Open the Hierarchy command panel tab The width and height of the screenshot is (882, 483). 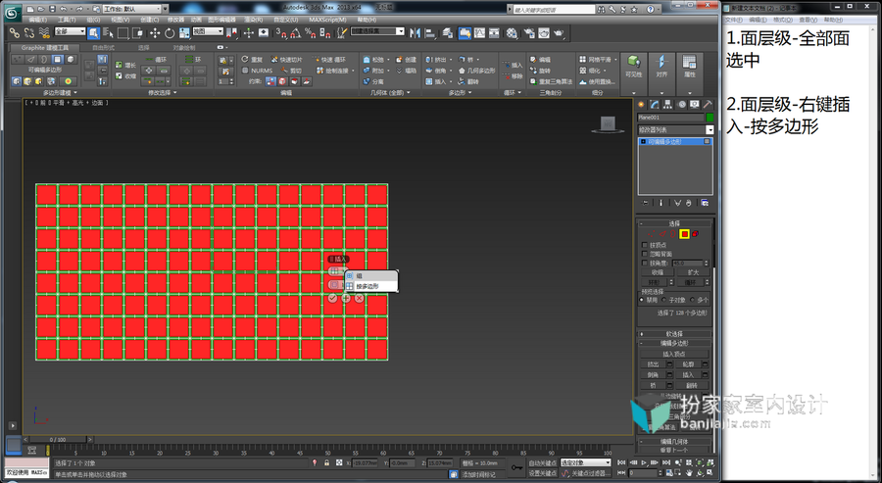667,105
